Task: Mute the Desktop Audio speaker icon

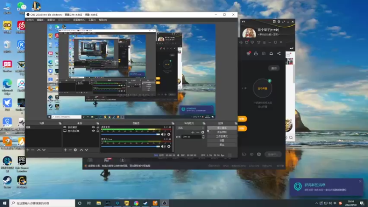Action: (163, 134)
